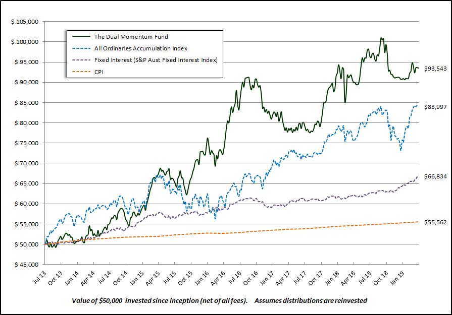Image resolution: width=452 pixels, height=315 pixels.
Task: Click the $ 45,000 y-axis label
Action: click(25, 265)
